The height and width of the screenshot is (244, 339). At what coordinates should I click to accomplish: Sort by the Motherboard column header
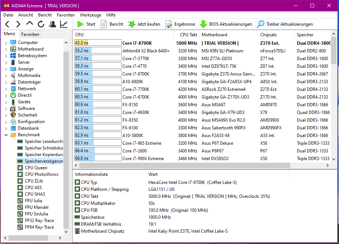[x=229, y=34]
